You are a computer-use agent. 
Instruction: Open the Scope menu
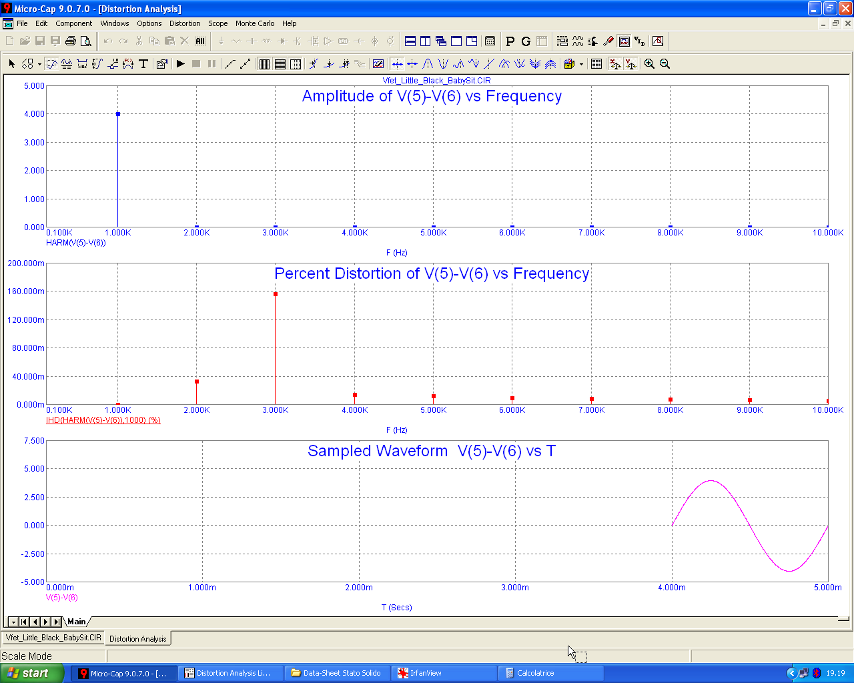tap(218, 23)
